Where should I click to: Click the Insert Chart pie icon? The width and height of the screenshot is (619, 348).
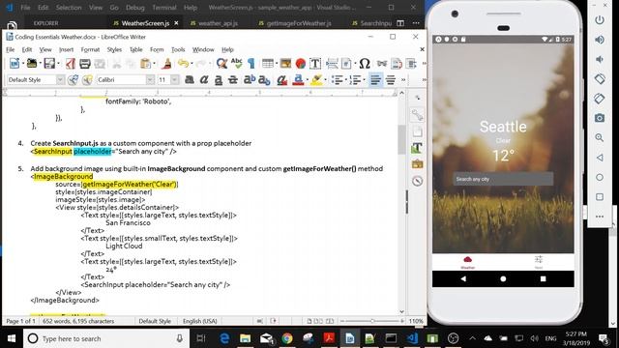pos(301,64)
